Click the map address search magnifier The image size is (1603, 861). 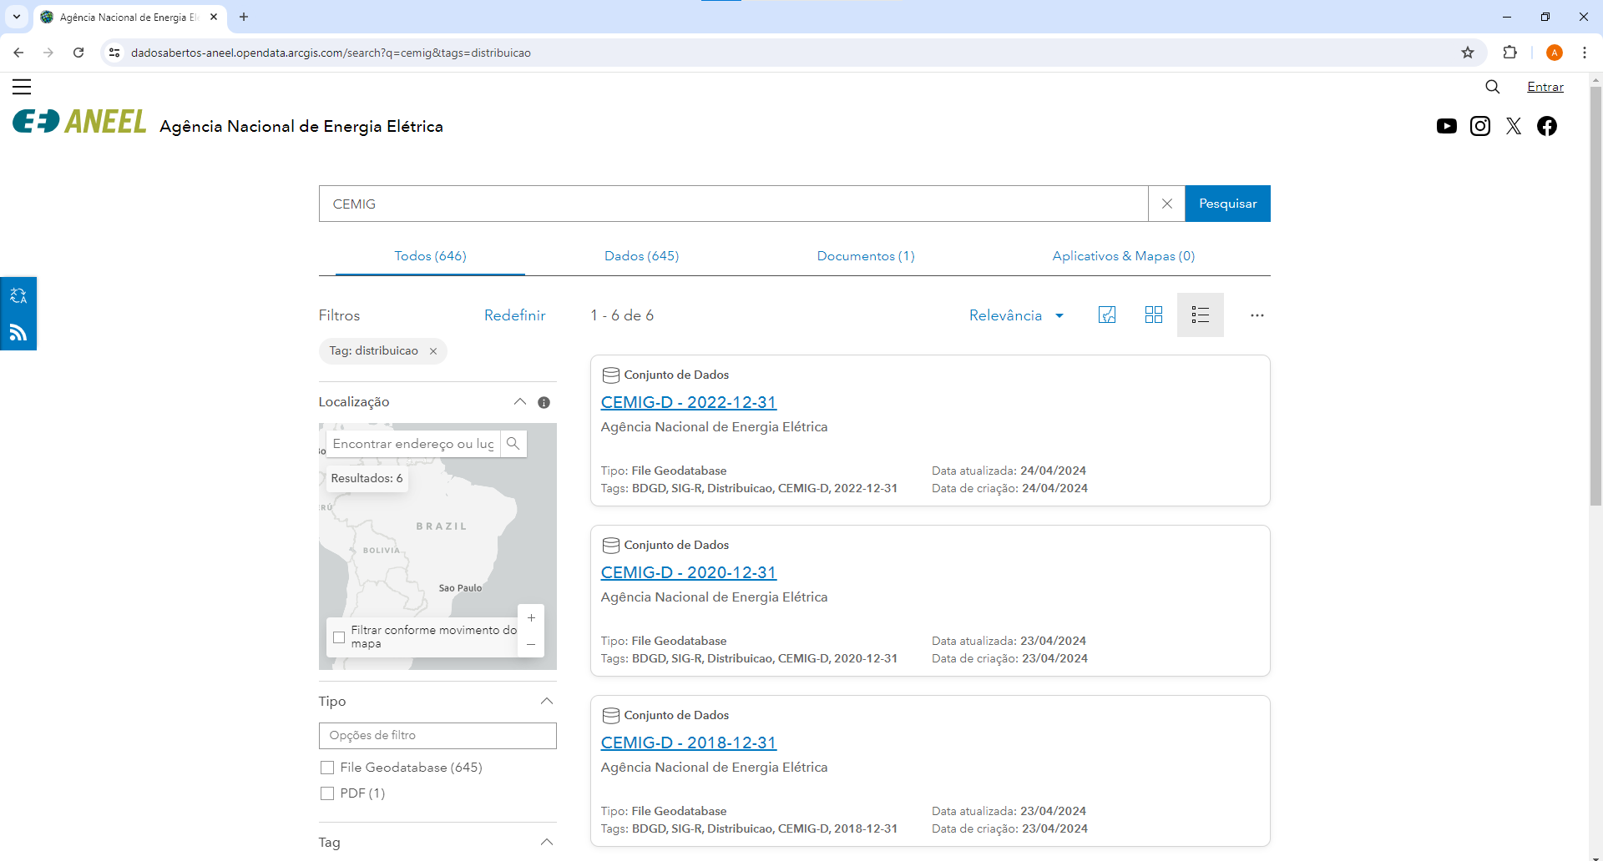(x=513, y=444)
